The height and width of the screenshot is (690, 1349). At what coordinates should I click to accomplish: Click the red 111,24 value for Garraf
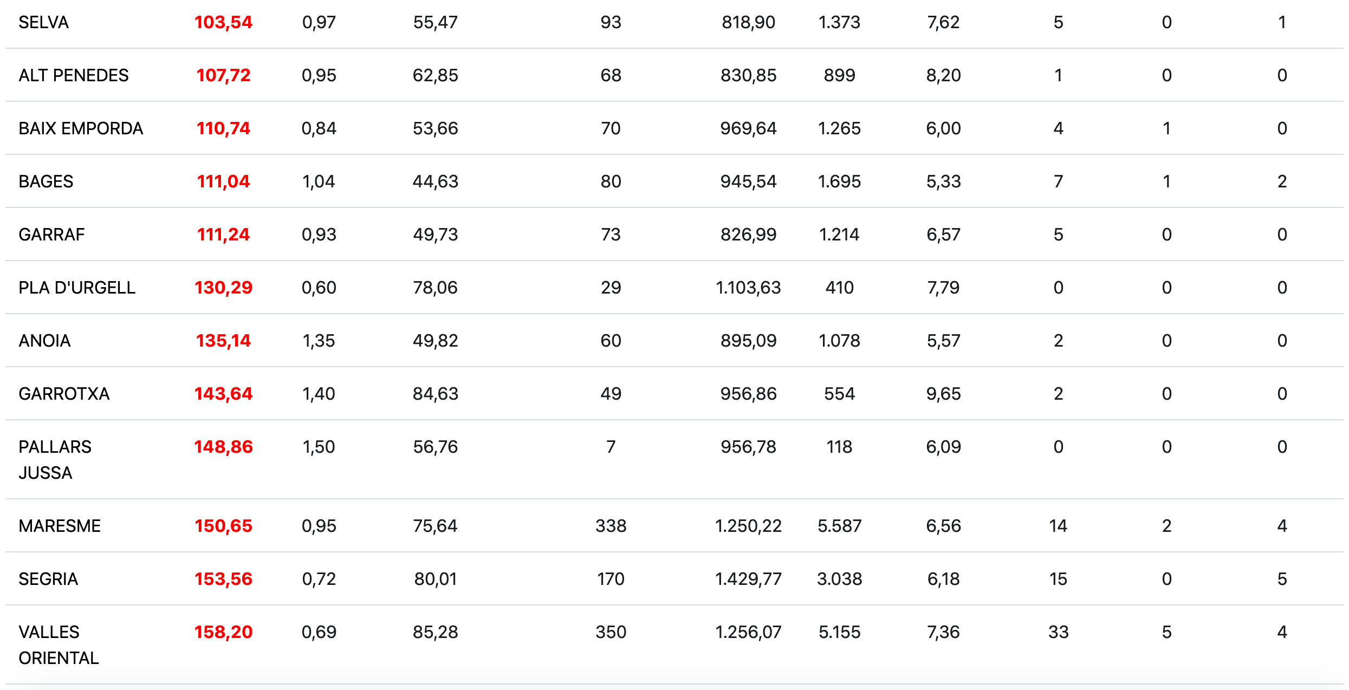(x=223, y=235)
